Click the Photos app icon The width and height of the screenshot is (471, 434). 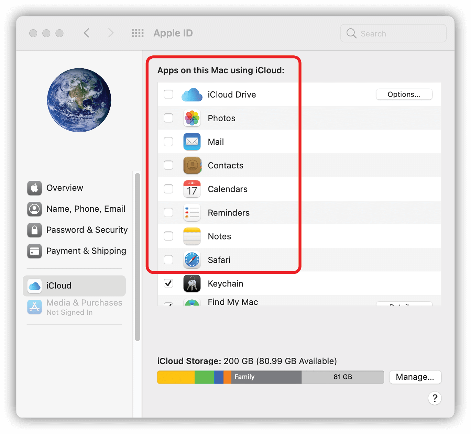pos(192,118)
